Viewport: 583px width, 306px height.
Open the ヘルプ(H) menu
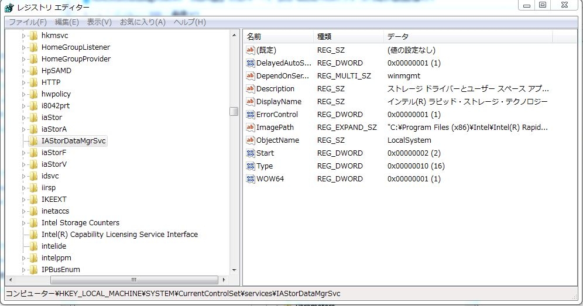[x=190, y=22]
